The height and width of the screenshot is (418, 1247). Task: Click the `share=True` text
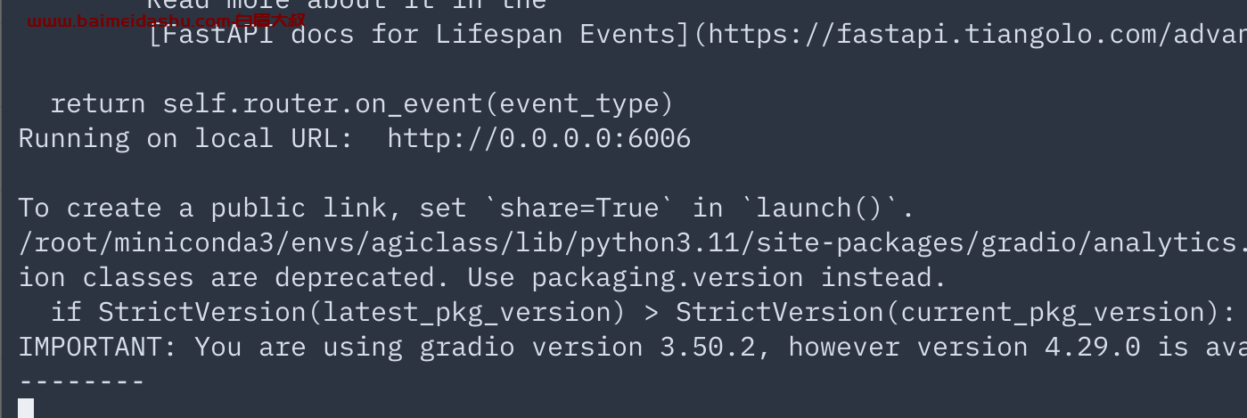pos(579,209)
